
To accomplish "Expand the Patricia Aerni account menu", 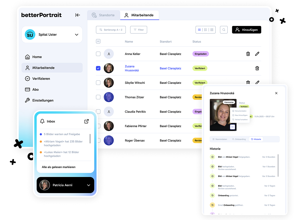I will [x=89, y=185].
